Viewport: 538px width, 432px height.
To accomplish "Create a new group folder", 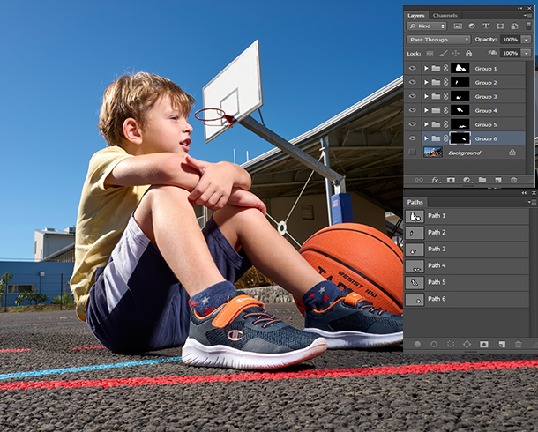I will pos(482,180).
